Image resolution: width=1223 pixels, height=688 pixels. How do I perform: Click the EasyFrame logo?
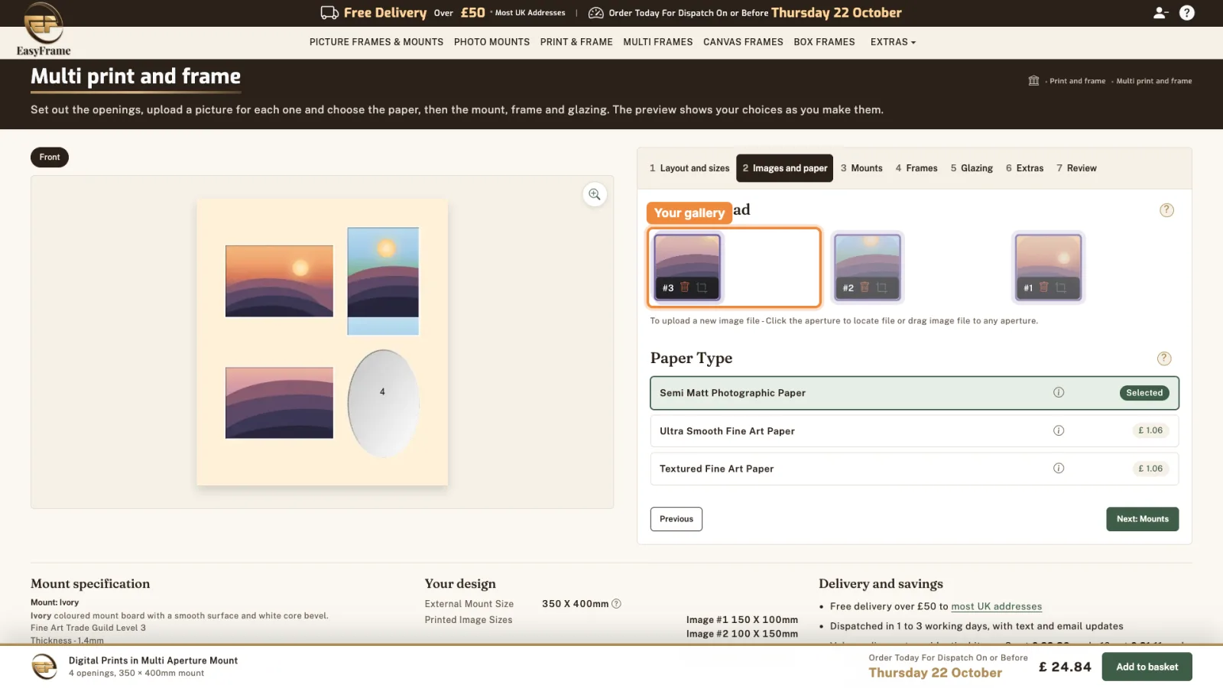click(x=44, y=29)
